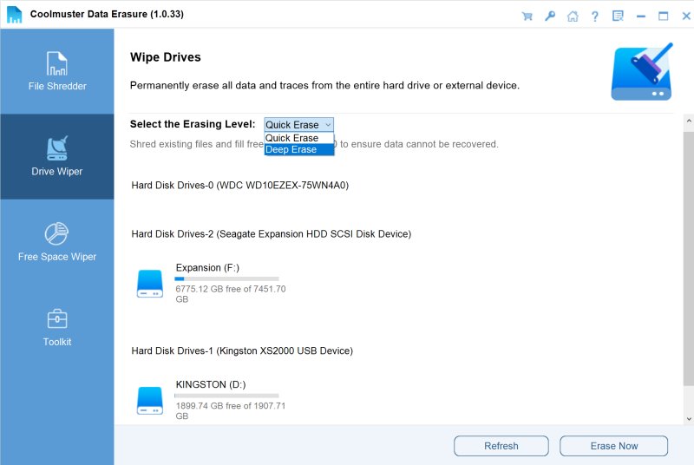
Task: Open the File Shredder module
Action: (57, 71)
